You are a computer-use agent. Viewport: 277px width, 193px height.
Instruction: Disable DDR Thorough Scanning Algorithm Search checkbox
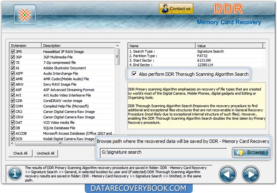(x=134, y=74)
